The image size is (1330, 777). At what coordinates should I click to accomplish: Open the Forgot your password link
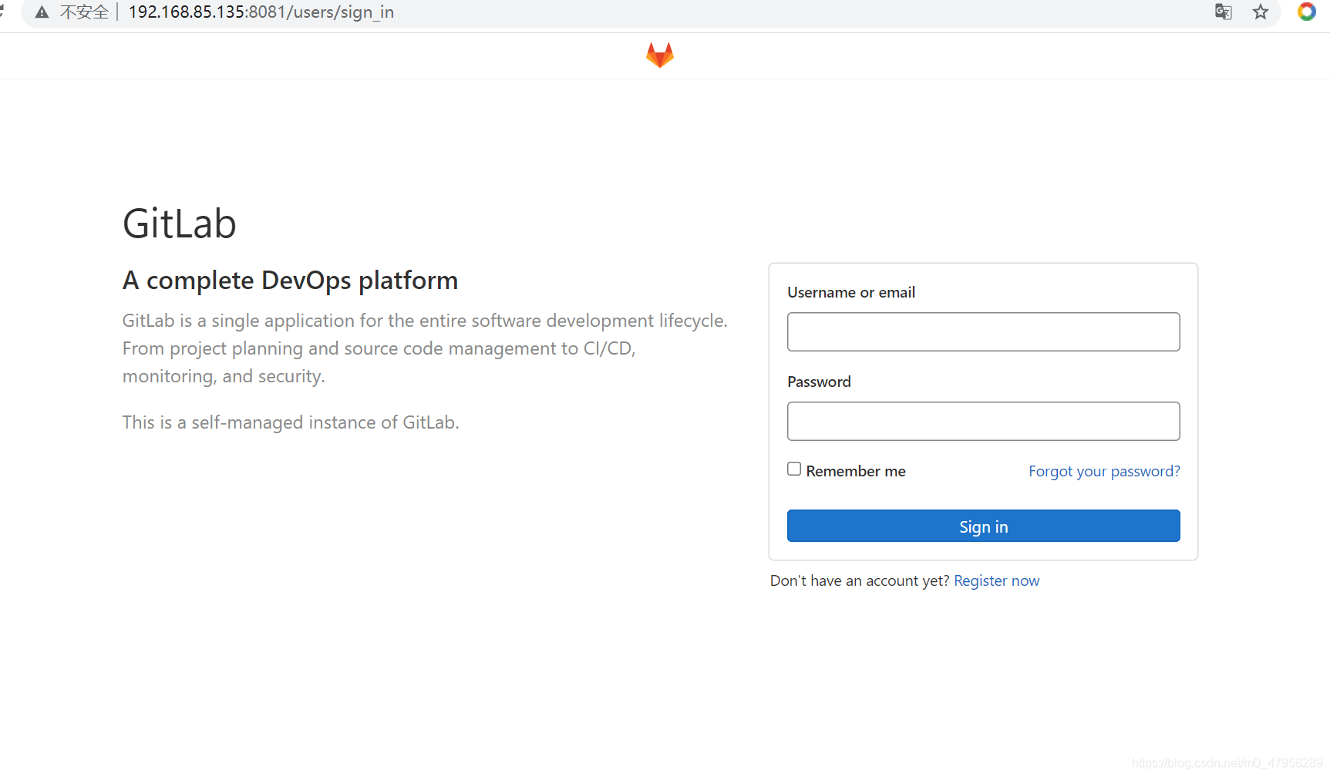(x=1104, y=471)
